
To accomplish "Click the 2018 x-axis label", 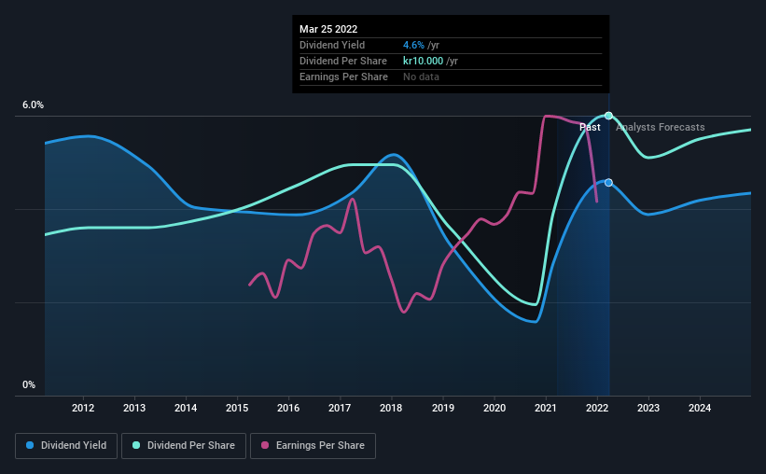I will tap(391, 408).
